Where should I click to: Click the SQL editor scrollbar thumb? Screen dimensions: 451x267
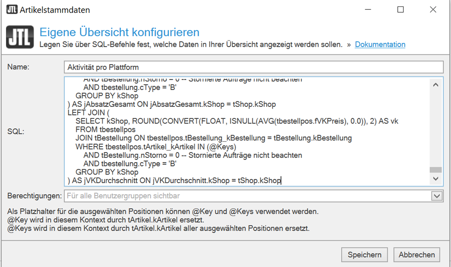(435, 169)
